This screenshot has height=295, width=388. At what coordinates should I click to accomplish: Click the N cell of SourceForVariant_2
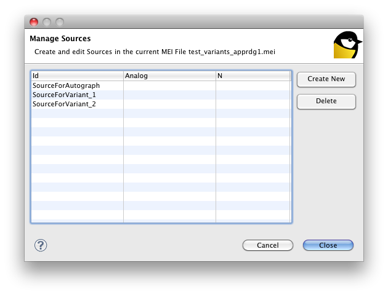[x=253, y=104]
